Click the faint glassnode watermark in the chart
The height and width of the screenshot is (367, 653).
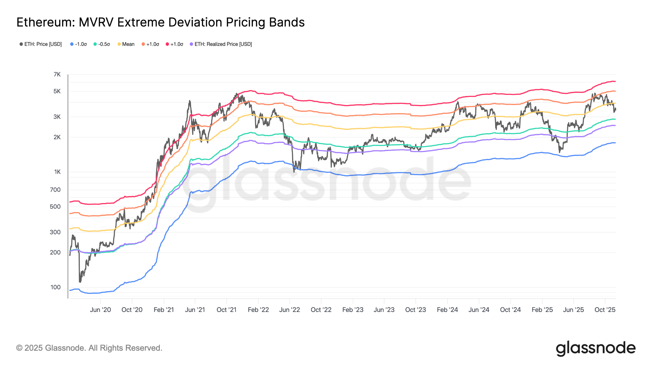pyautogui.click(x=326, y=181)
